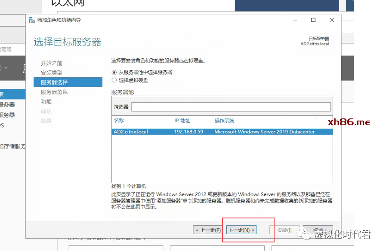
Task: Go back with the 上一步(P) button
Action: [208, 230]
